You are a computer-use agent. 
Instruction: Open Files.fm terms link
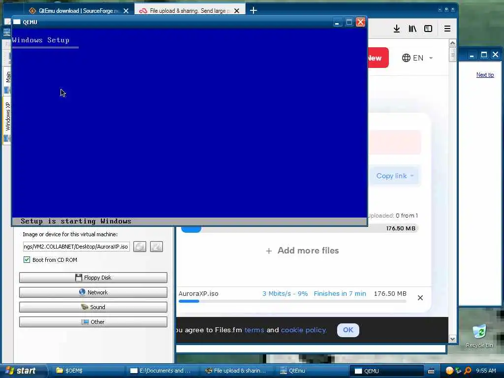coord(254,330)
